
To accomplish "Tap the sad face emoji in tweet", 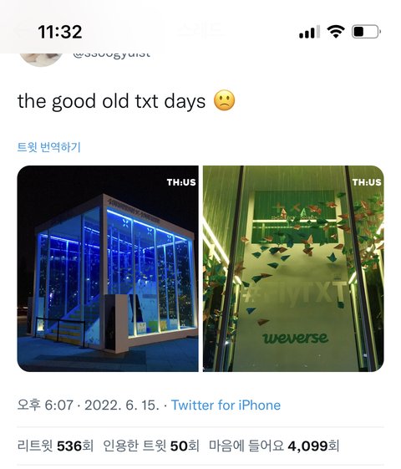I will tap(225, 100).
